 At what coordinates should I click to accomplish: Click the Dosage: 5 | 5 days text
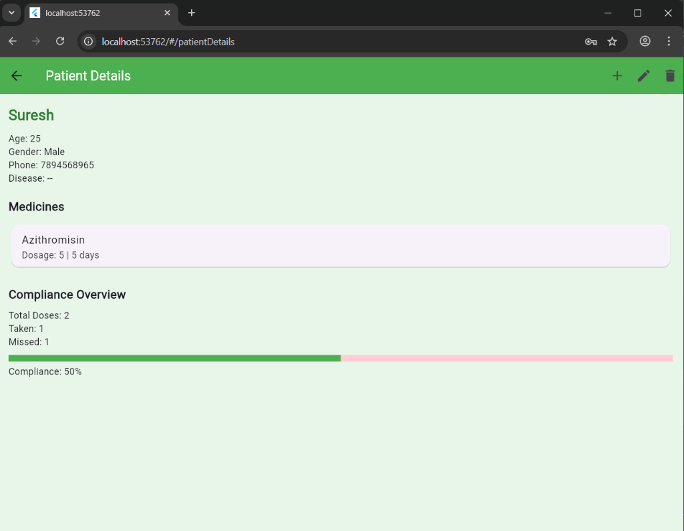click(61, 255)
